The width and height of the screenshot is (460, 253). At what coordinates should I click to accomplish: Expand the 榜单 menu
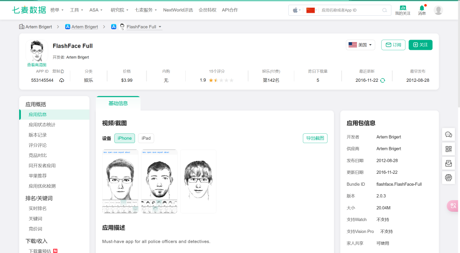(x=57, y=10)
